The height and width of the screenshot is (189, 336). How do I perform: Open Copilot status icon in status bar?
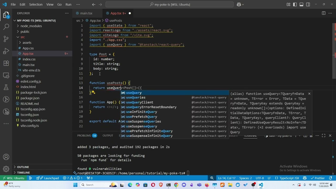pyautogui.click(x=305, y=178)
